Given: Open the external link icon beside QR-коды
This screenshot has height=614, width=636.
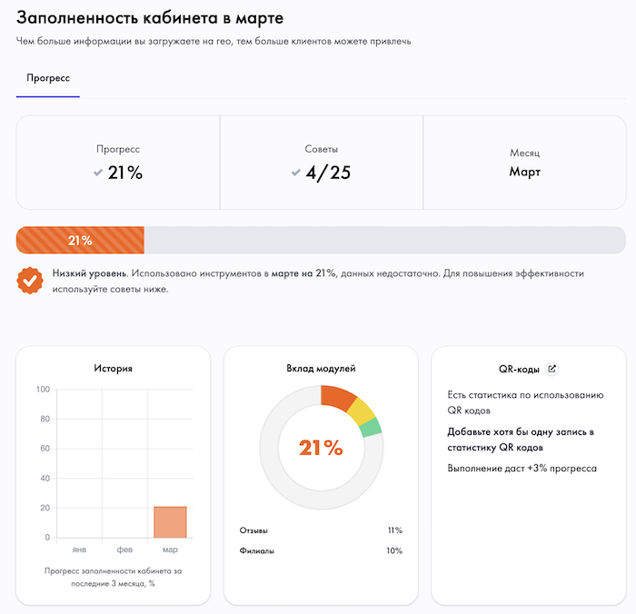Looking at the screenshot, I should tap(552, 369).
